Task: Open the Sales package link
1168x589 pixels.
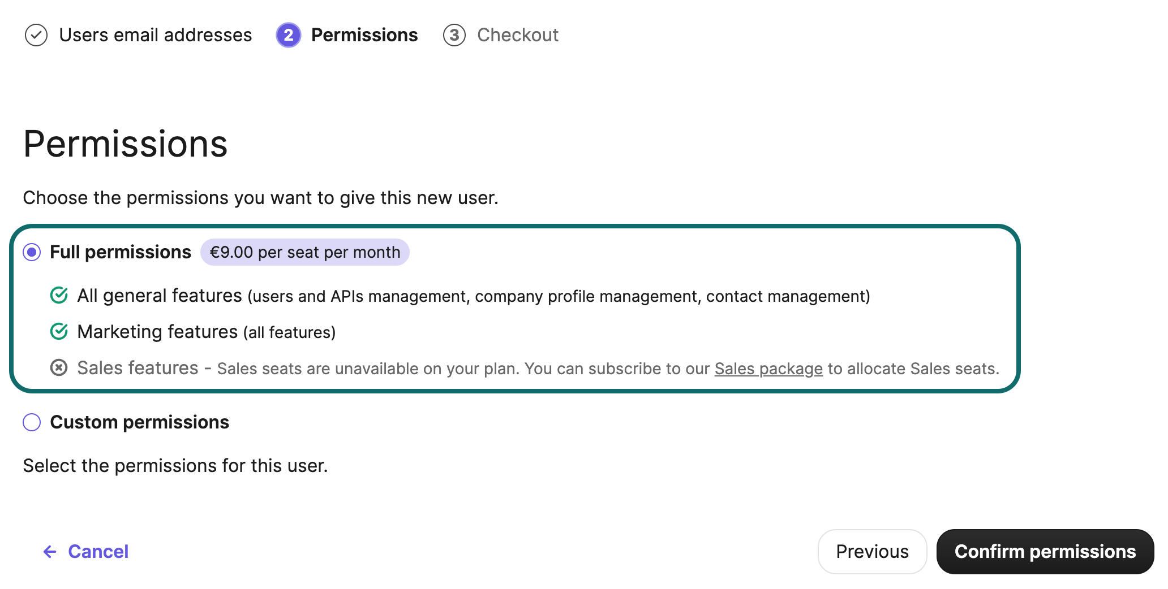Action: (x=768, y=368)
